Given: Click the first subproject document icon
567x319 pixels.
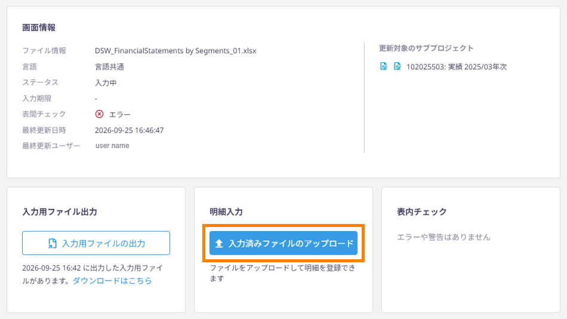Looking at the screenshot, I should [384, 66].
